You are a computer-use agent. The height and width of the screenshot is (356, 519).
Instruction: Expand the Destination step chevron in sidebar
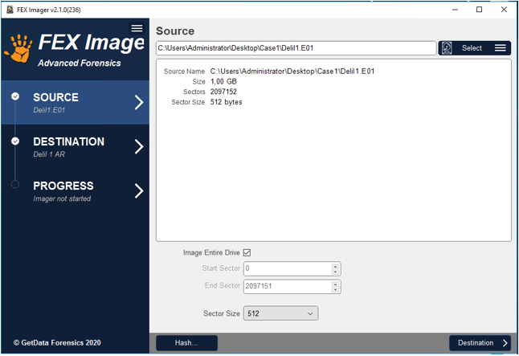pos(139,146)
